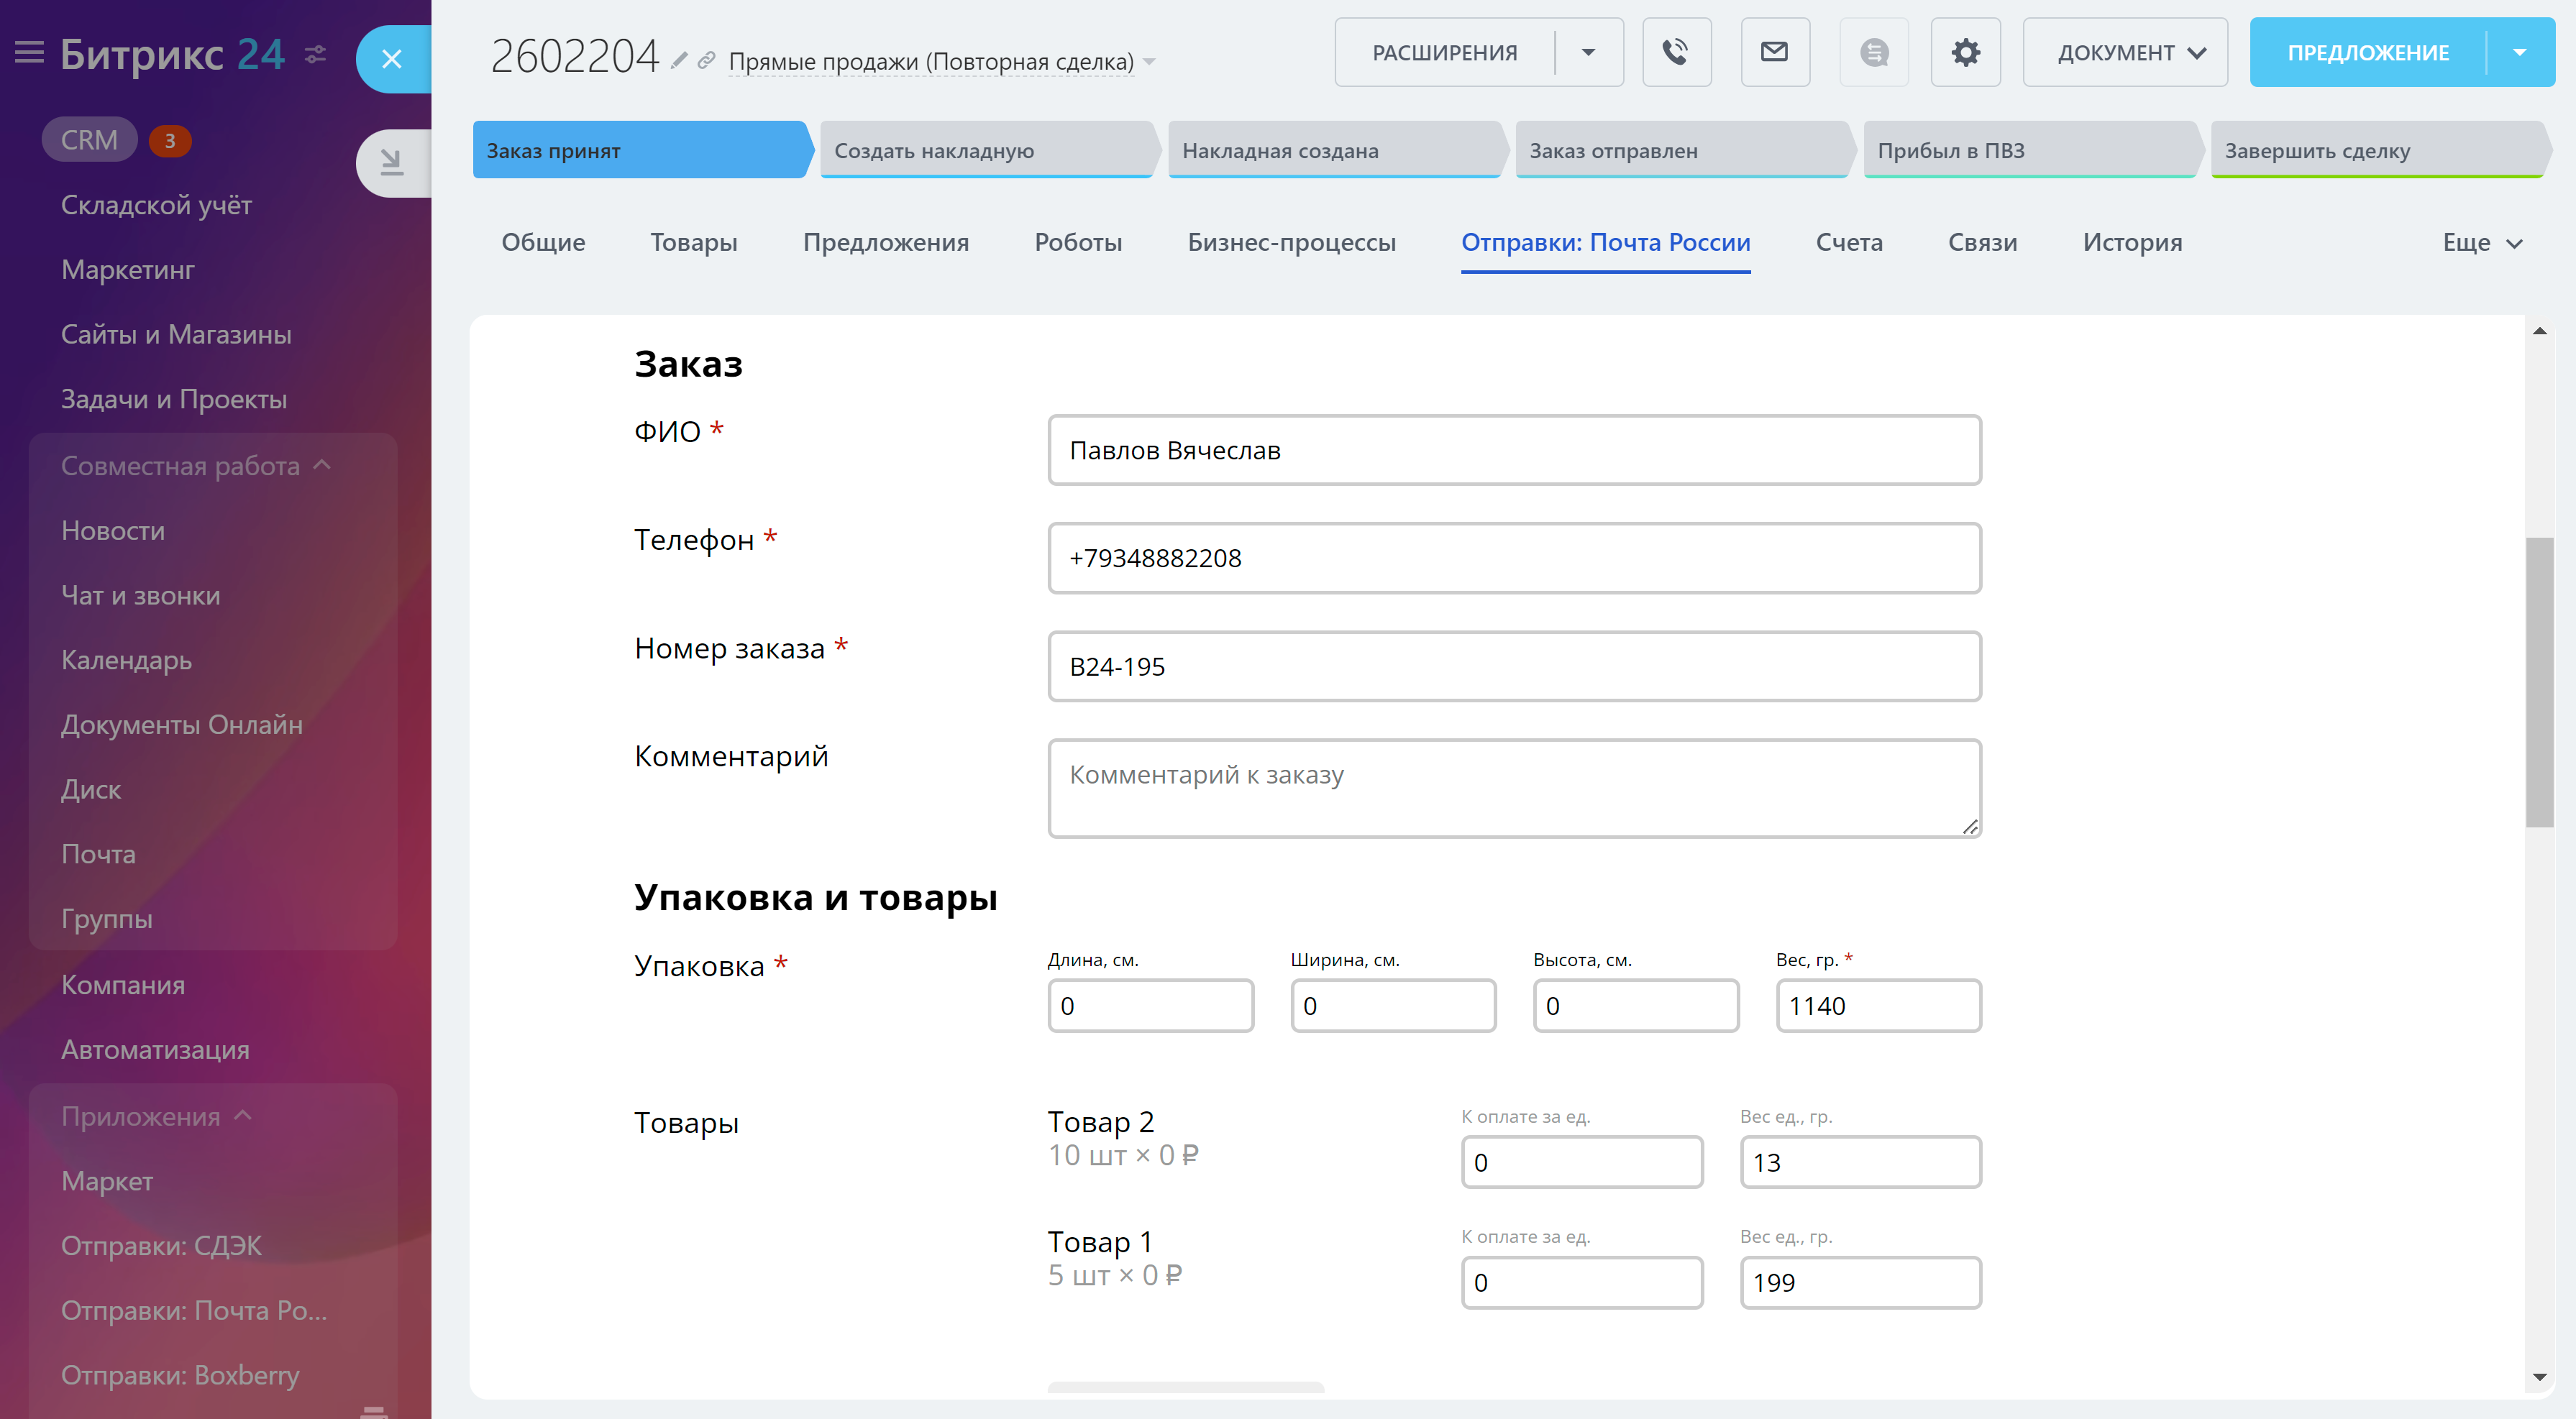Open CRM in the sidebar
Viewport: 2576px width, 1419px height.
coord(89,140)
